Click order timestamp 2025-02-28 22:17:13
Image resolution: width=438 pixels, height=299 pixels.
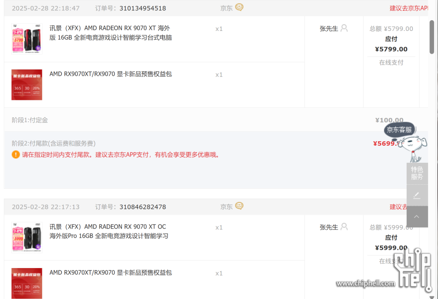46,207
